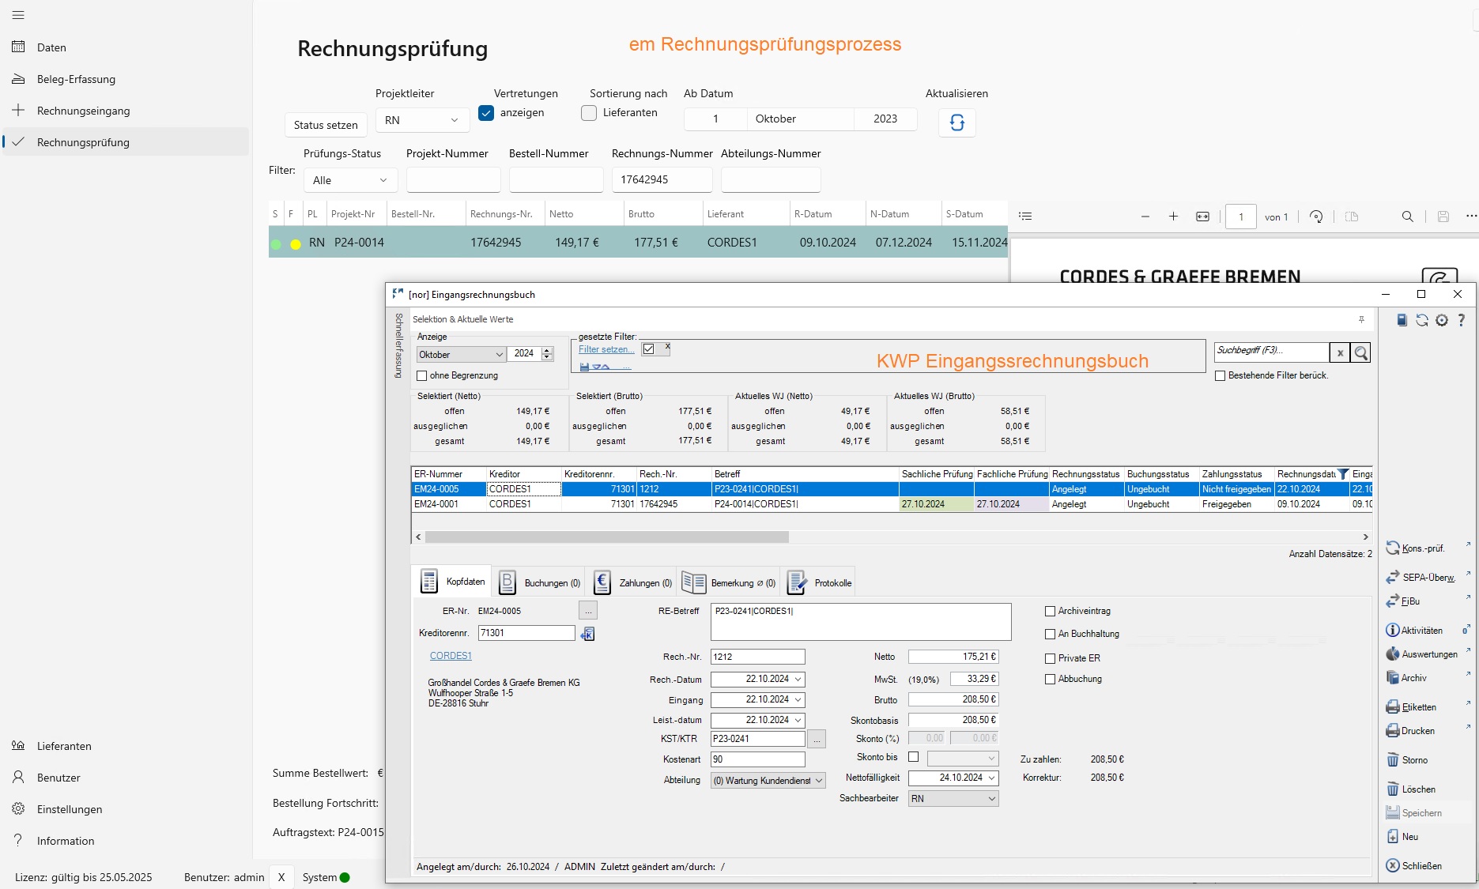Click the Status setzen button
This screenshot has width=1479, height=889.
coord(326,125)
